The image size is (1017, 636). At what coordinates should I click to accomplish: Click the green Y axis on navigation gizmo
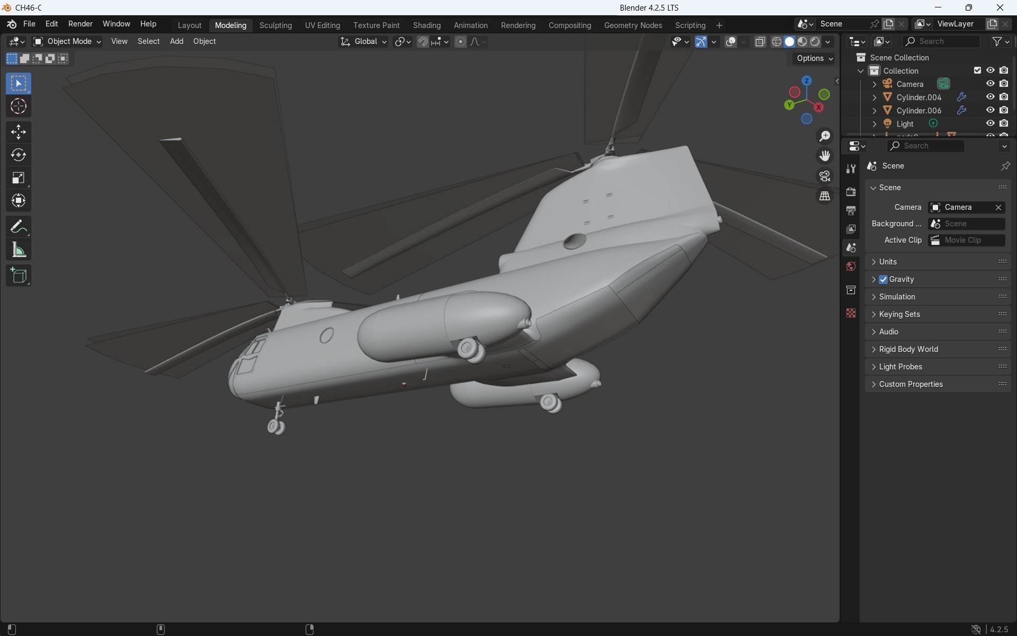click(789, 105)
